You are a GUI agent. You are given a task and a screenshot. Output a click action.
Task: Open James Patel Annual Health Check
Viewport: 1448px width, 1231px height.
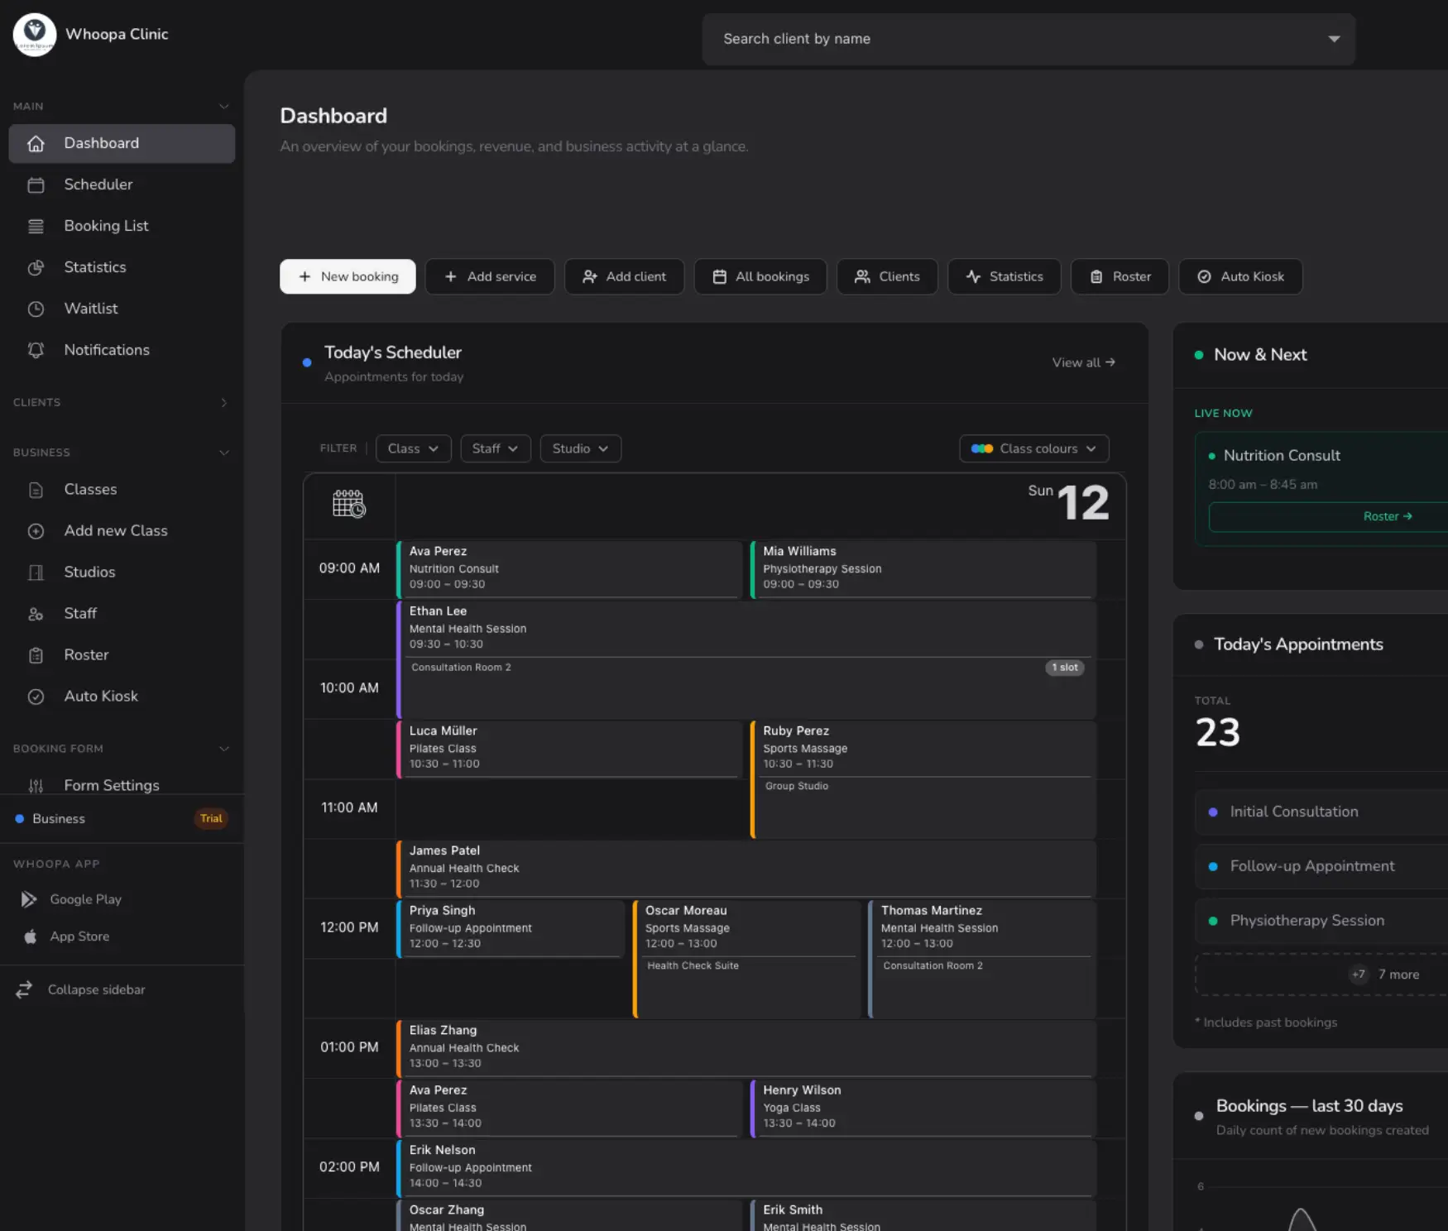click(x=746, y=868)
